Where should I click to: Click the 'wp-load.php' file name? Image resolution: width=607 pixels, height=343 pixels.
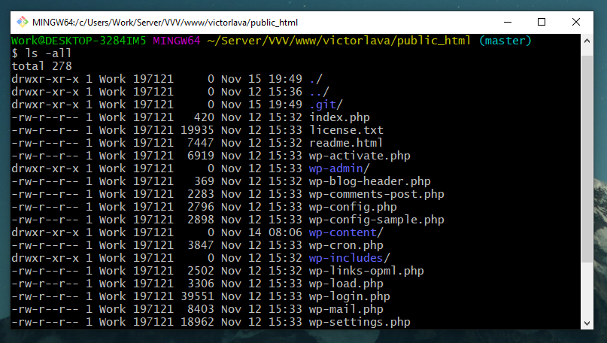346,284
